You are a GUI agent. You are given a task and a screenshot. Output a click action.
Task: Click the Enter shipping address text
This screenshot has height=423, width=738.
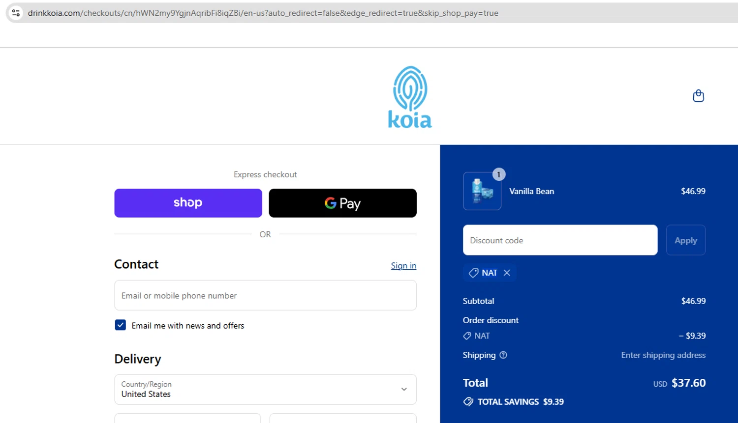click(663, 355)
